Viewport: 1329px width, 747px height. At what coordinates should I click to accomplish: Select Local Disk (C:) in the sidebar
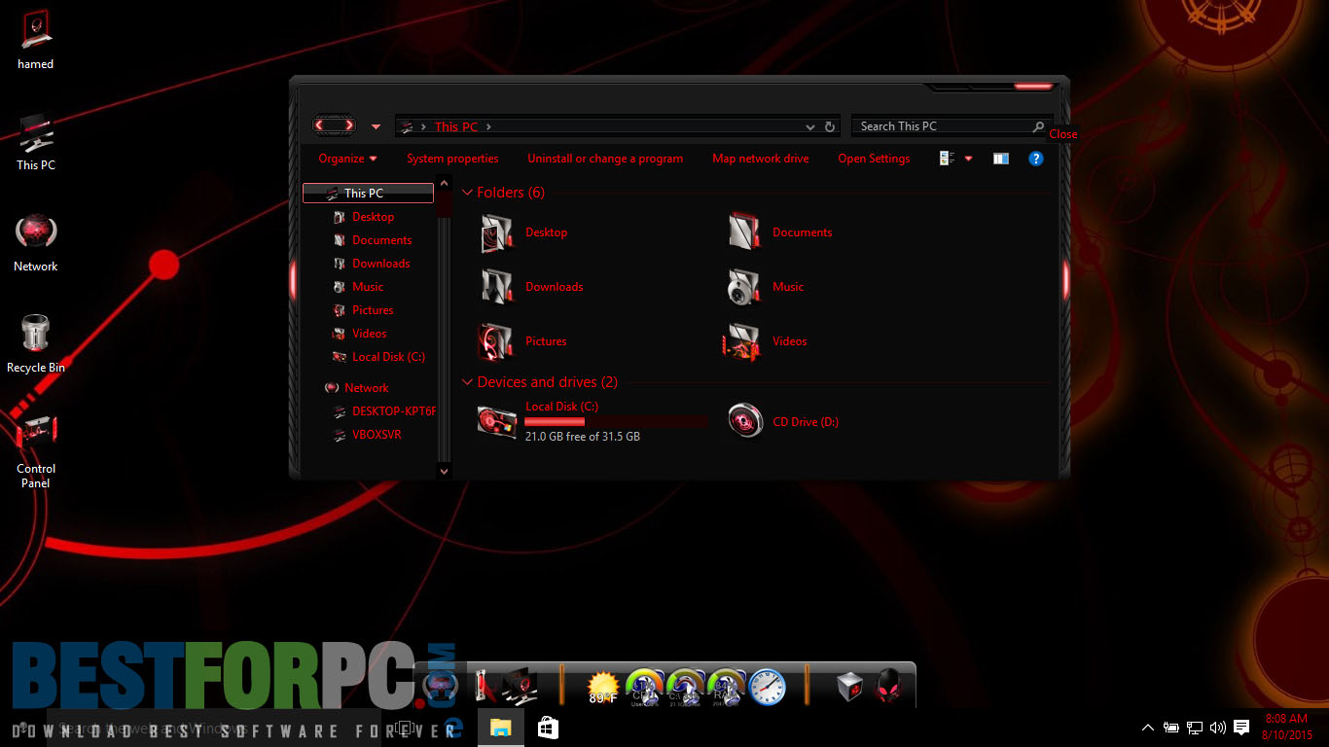click(388, 357)
